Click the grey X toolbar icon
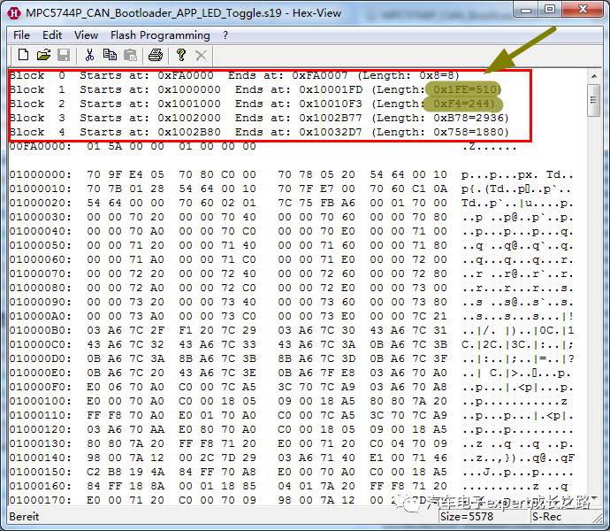The width and height of the screenshot is (610, 531). (x=201, y=55)
